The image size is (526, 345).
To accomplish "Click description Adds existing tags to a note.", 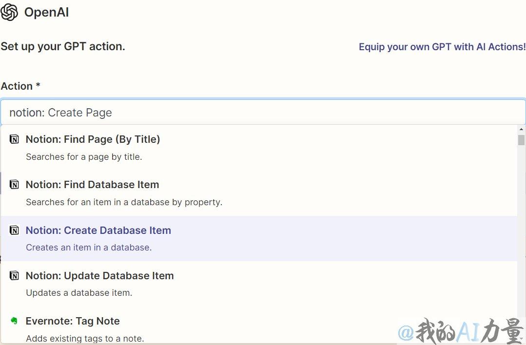I will pyautogui.click(x=85, y=338).
